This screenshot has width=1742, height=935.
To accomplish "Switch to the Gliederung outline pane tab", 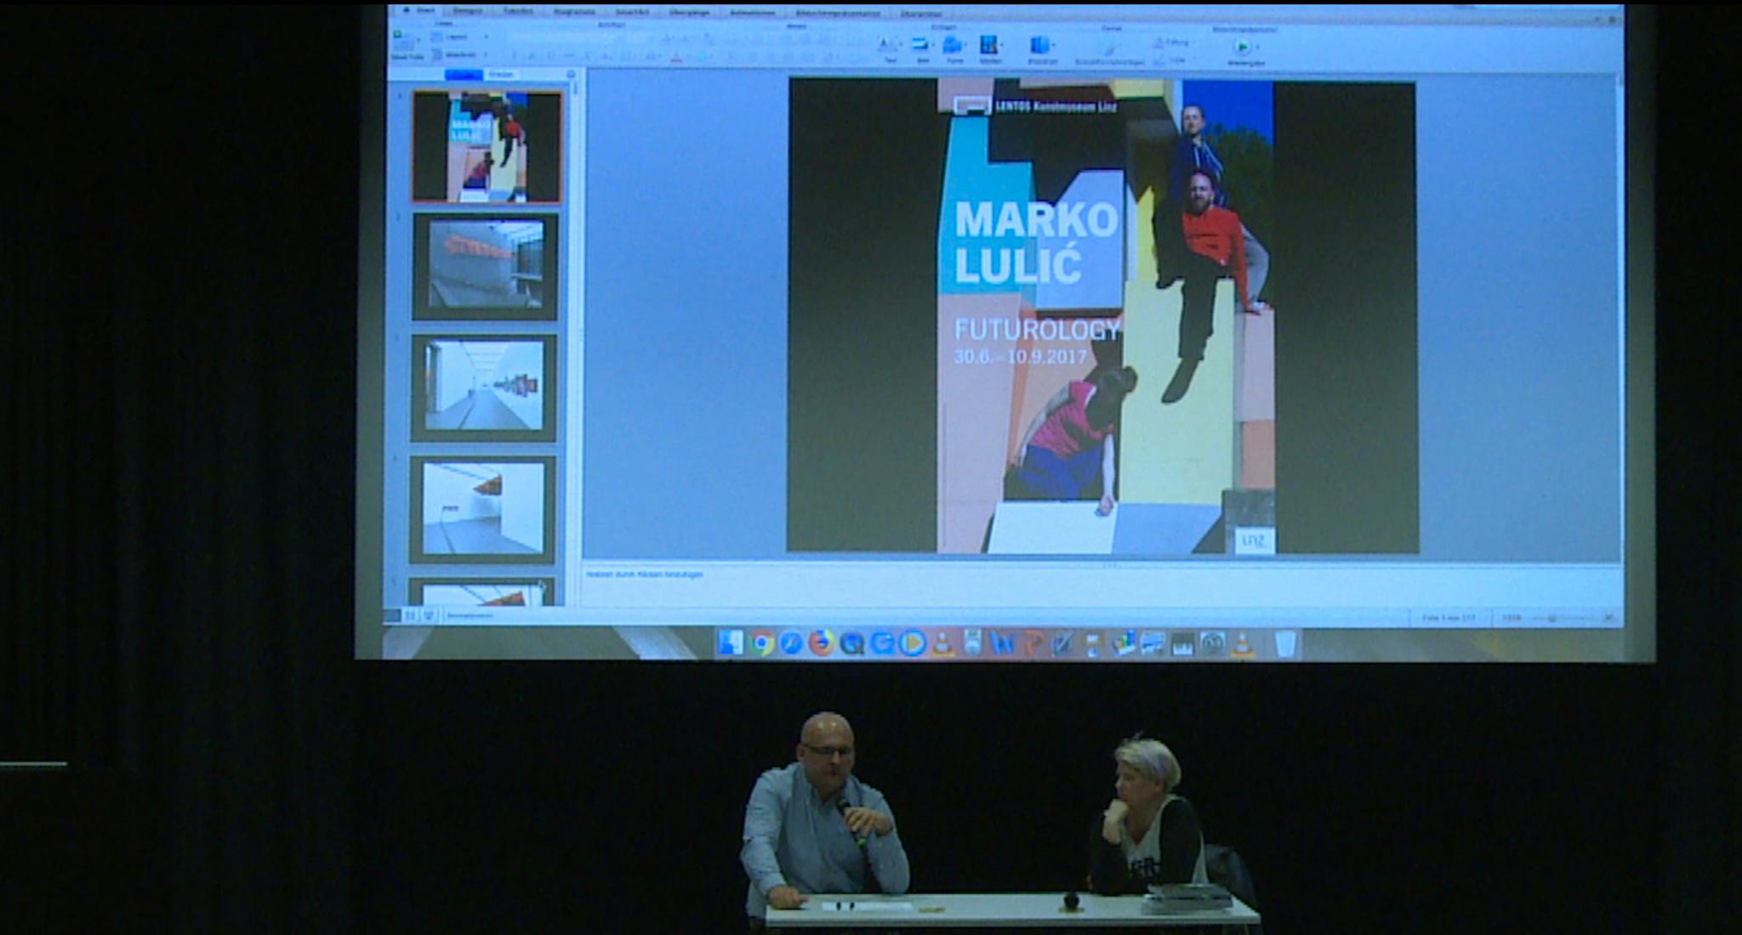I will (502, 75).
